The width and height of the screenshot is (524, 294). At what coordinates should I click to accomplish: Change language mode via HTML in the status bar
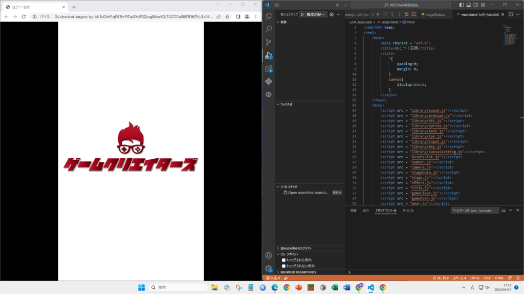click(499, 278)
